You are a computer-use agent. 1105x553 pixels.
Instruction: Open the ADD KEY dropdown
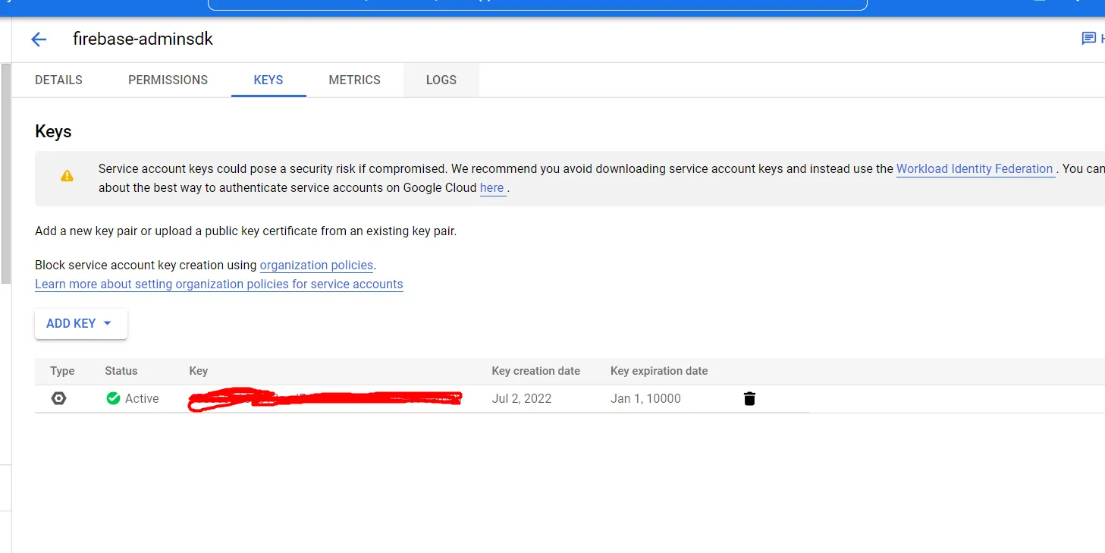coord(80,323)
